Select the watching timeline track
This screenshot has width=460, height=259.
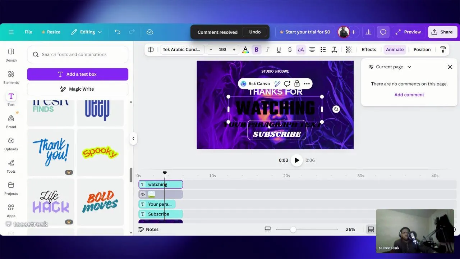pos(161,185)
